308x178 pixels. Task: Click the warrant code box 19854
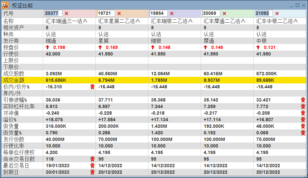point(159,13)
